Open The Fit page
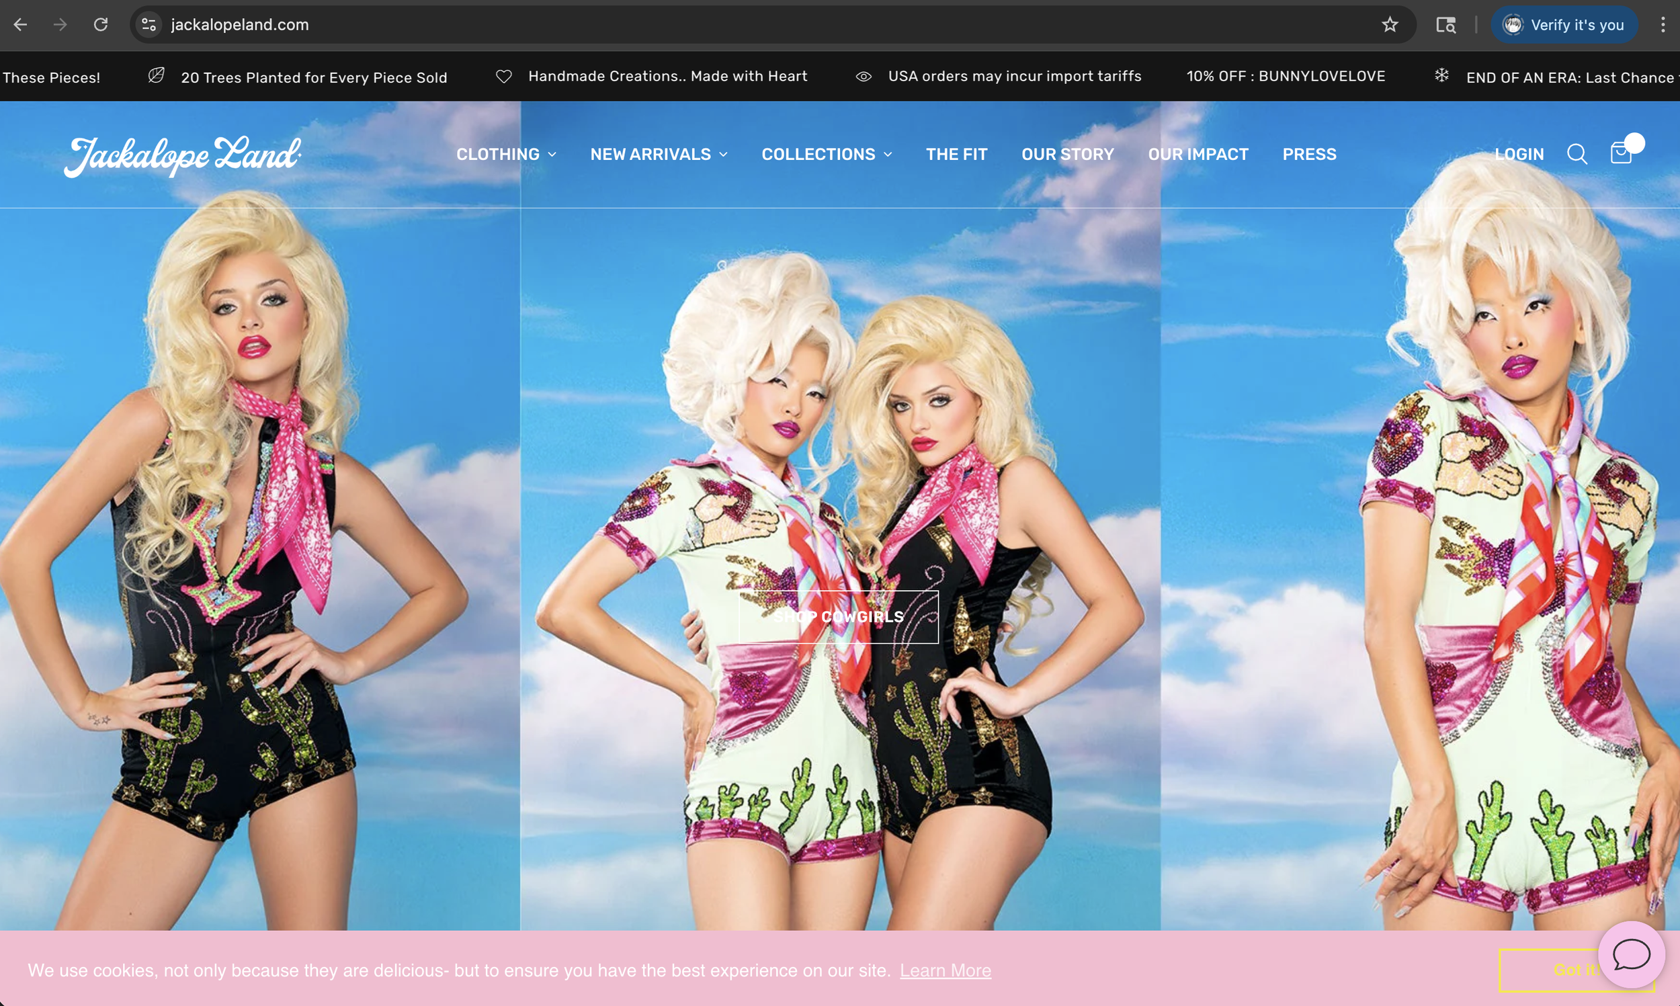 956,155
